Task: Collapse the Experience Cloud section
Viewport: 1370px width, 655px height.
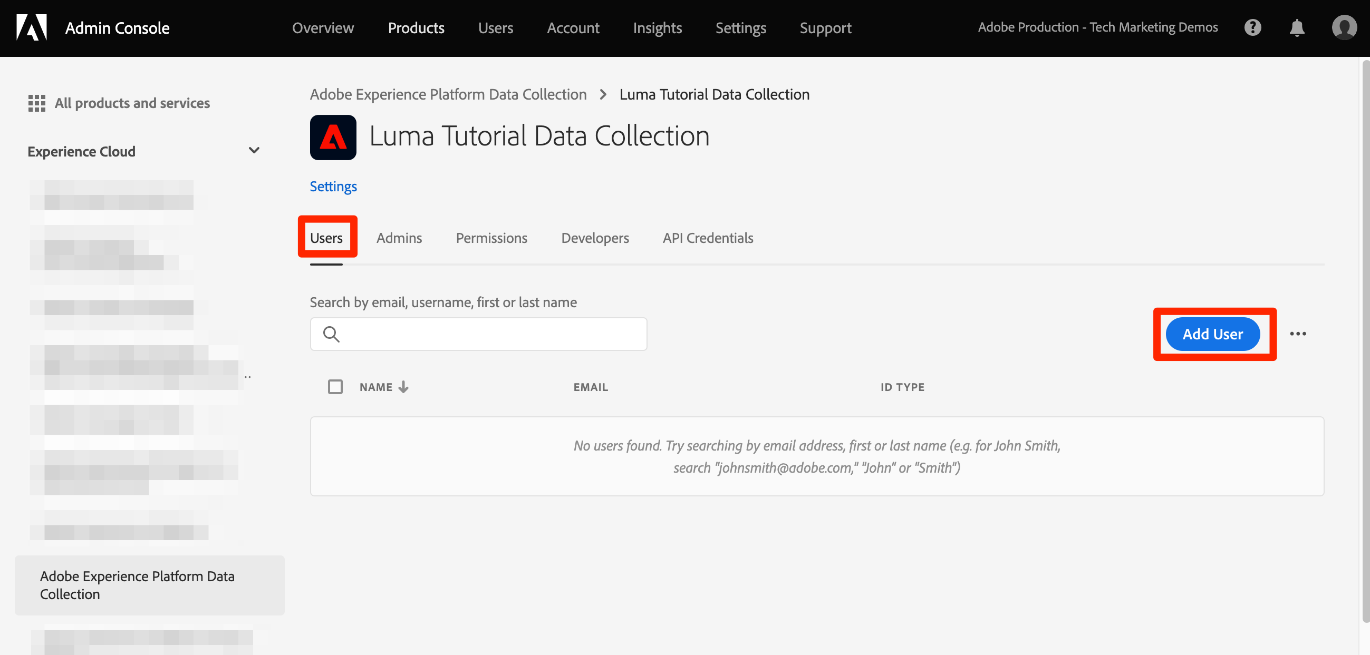Action: (x=254, y=151)
